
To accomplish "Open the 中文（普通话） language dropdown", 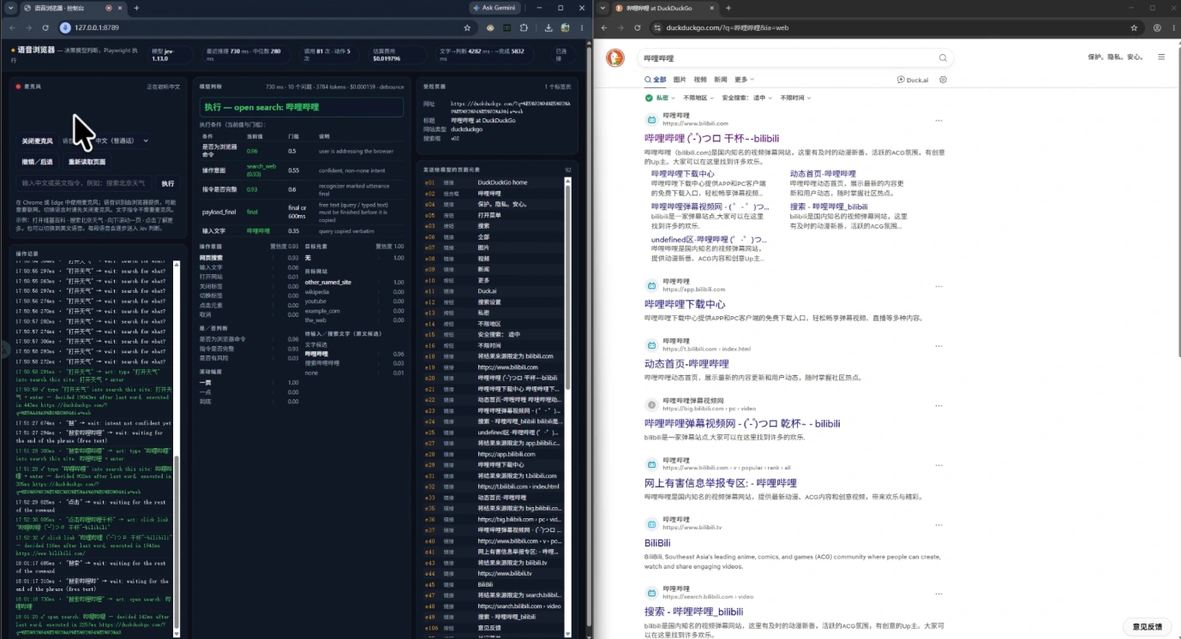I will 119,140.
